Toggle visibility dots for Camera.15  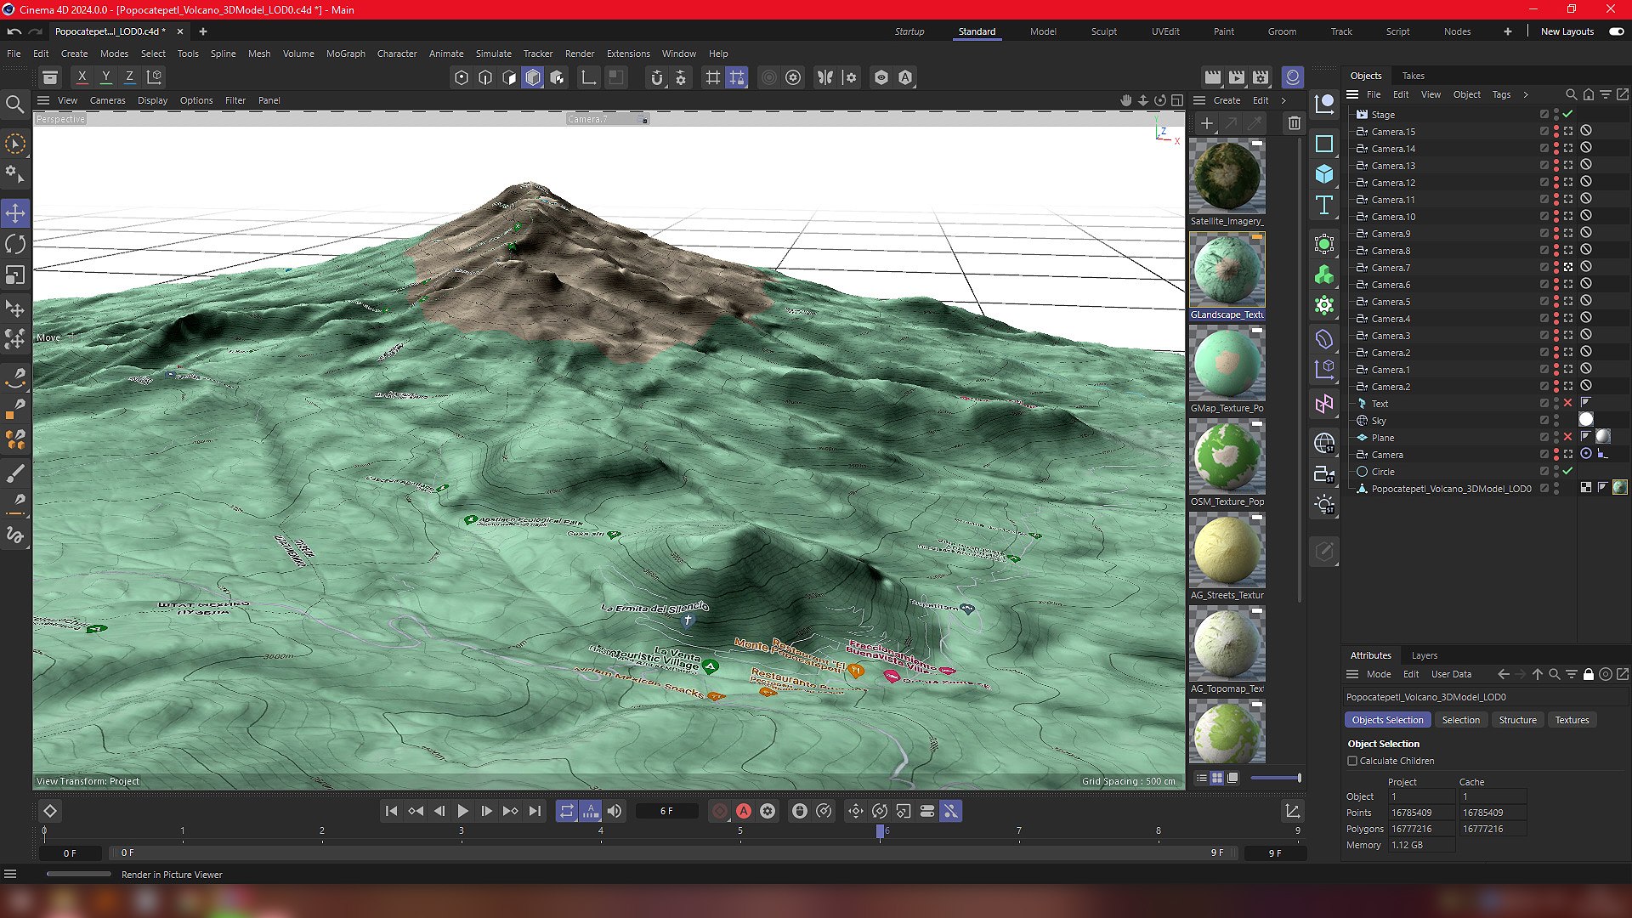(1556, 132)
